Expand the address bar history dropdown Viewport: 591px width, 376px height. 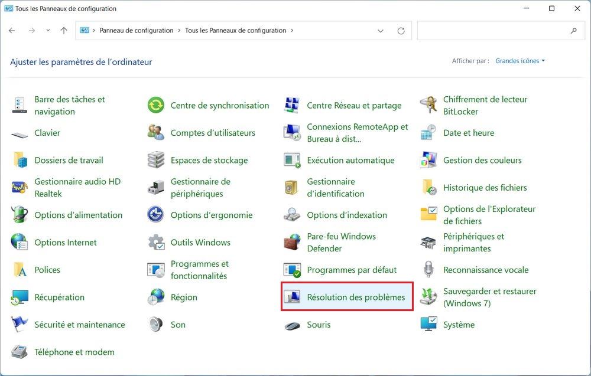click(x=381, y=30)
